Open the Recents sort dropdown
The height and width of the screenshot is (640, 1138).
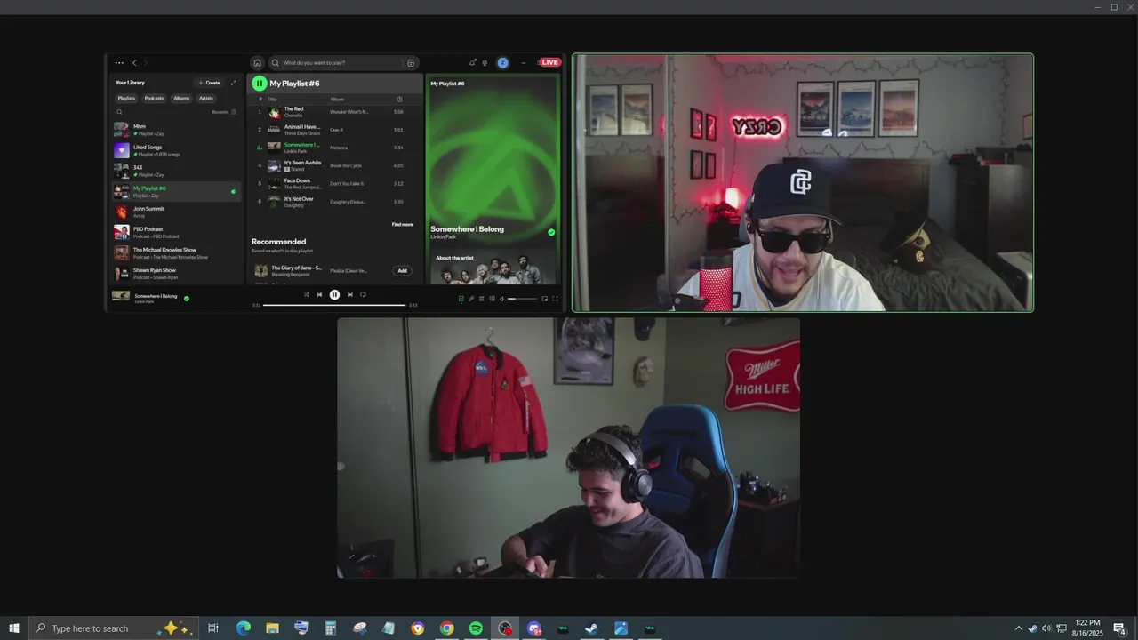coord(224,112)
